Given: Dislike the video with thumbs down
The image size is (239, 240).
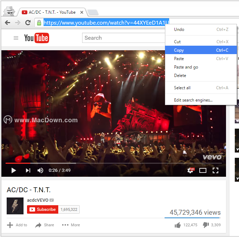Looking at the screenshot, I should click(212, 225).
